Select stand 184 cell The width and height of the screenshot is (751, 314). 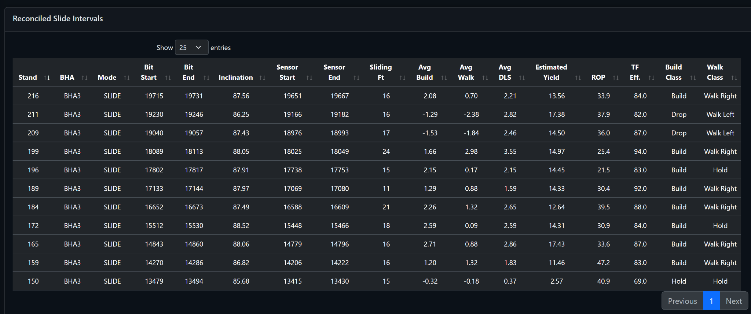(33, 207)
